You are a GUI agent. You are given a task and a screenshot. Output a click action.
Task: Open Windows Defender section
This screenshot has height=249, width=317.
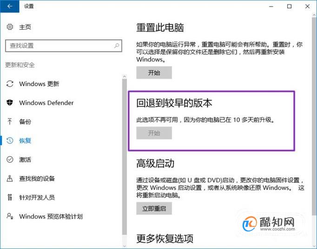click(46, 103)
